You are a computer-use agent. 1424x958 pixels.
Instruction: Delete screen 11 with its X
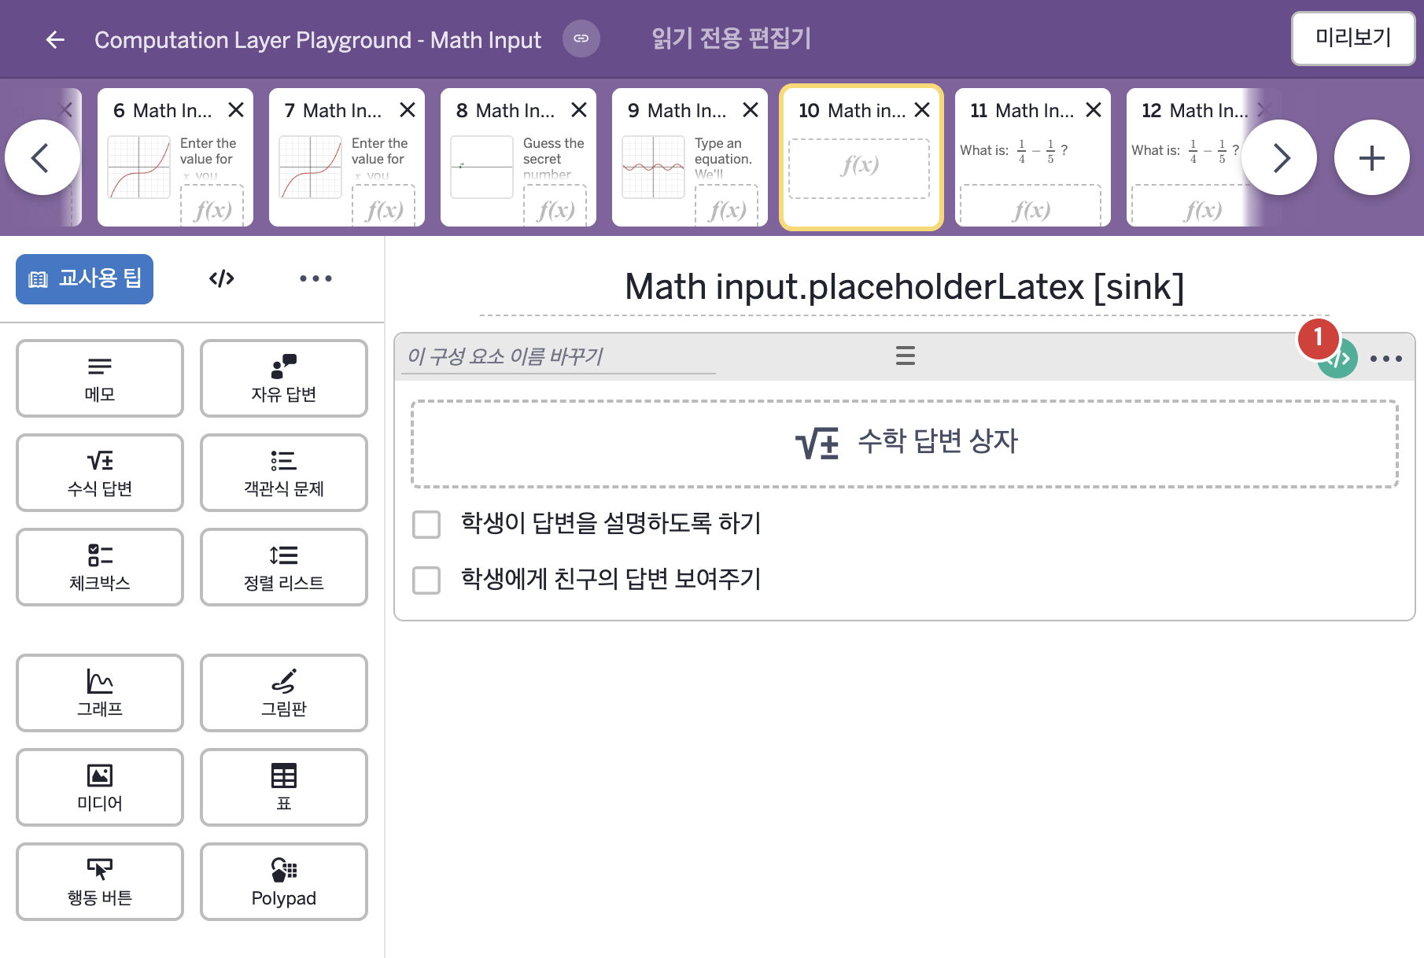pyautogui.click(x=1094, y=110)
